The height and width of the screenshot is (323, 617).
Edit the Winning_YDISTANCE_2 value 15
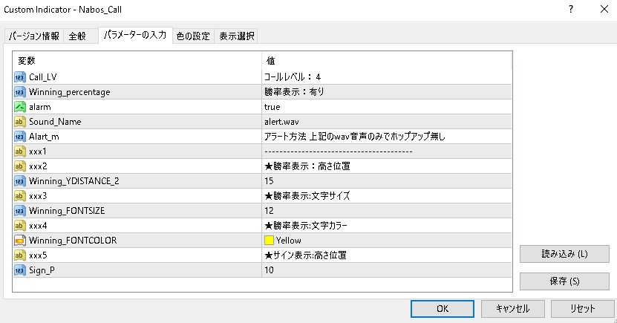(387, 181)
